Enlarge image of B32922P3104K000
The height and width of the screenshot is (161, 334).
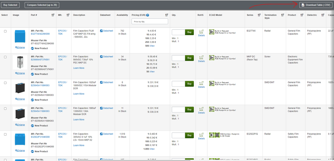tap(20, 151)
